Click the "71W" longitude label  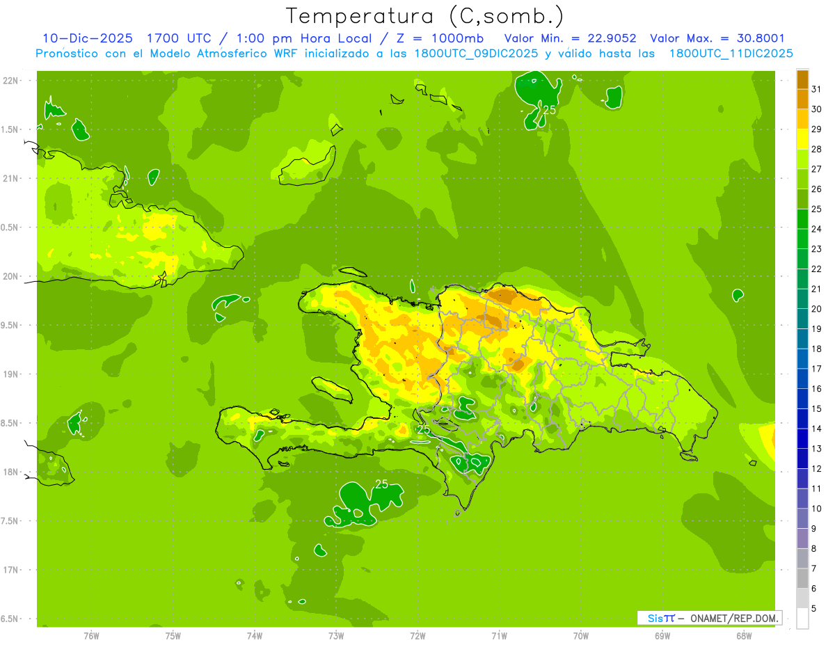coord(499,635)
